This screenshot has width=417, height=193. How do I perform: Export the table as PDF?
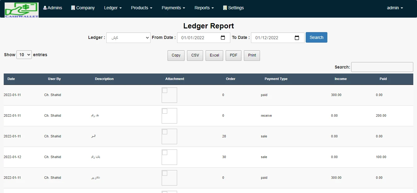coord(233,55)
